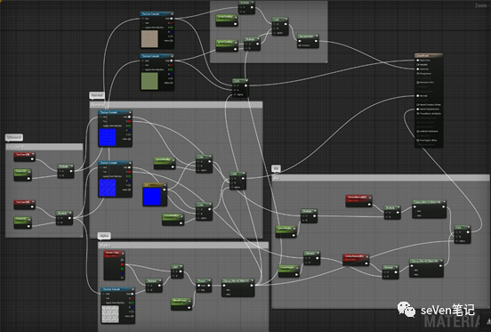
Task: Select the Desaturation node header
Action: pyautogui.click(x=308, y=36)
